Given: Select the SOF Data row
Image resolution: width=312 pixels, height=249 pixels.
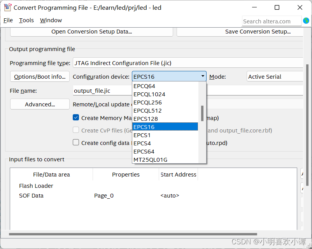Looking at the screenshot, I should click(31, 196).
